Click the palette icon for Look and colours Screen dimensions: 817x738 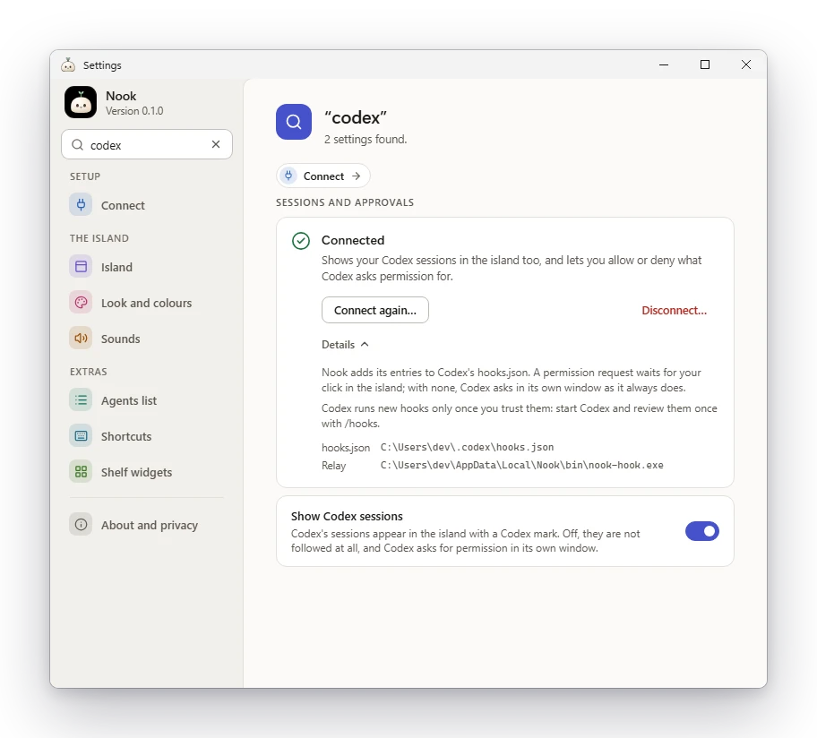(x=81, y=303)
